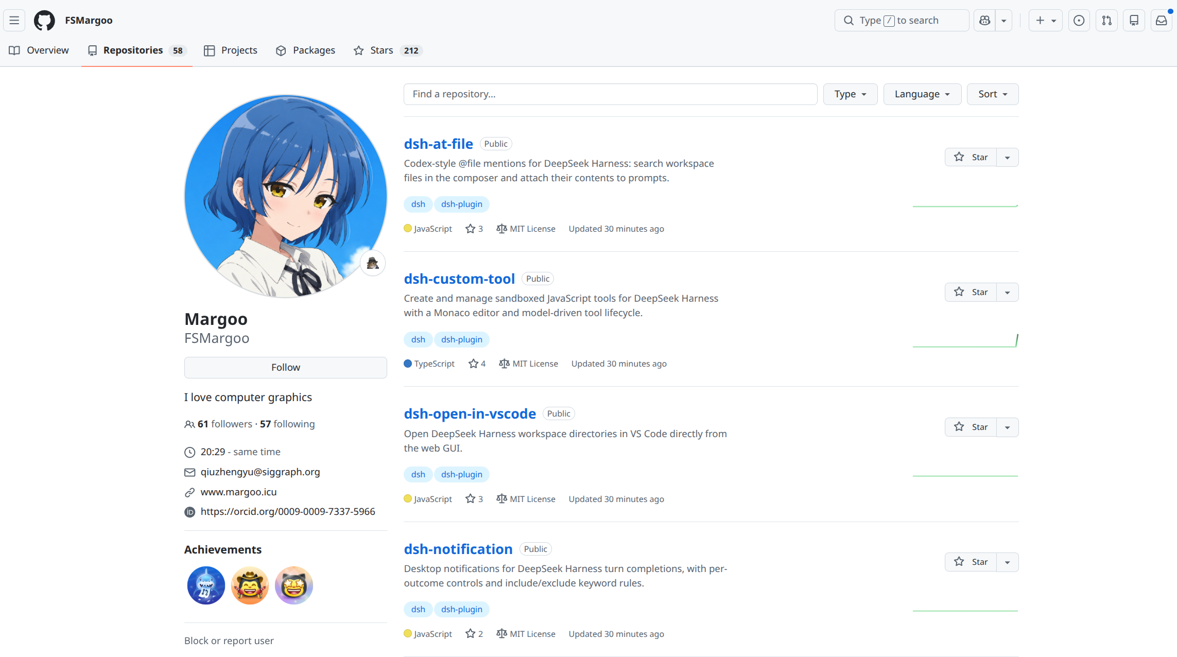
Task: Open the cowboy hat achievement badge
Action: coord(250,585)
